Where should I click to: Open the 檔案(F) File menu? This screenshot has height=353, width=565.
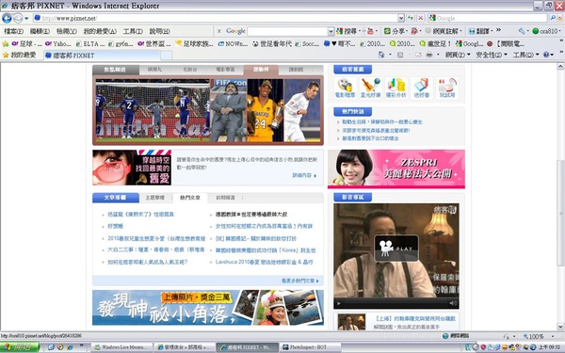(x=14, y=31)
